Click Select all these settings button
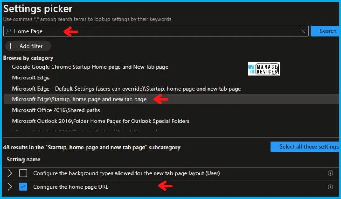Viewport: 341px width, 199px height. (305, 147)
